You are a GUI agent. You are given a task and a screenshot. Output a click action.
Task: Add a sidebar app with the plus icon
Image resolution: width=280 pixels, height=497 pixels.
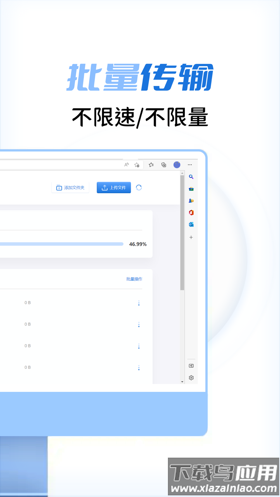(191, 237)
